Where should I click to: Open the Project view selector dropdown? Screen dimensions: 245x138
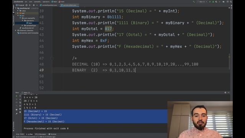tap(20, 5)
